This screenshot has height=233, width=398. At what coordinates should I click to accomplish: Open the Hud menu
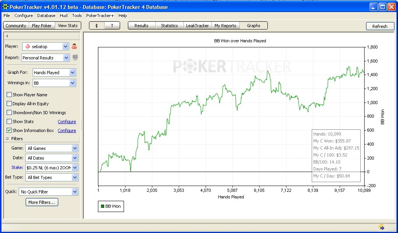(x=64, y=16)
